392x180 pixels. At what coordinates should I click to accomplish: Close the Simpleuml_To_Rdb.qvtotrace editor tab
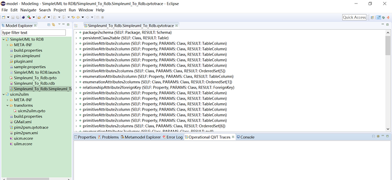[x=176, y=25]
